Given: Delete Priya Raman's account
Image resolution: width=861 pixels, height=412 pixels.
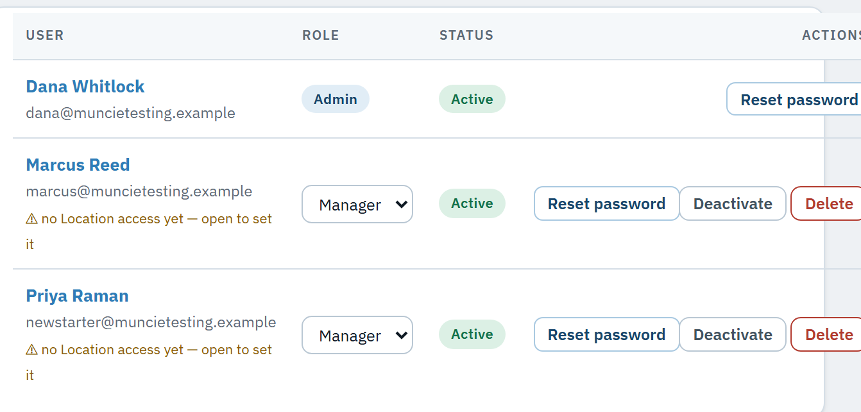Looking at the screenshot, I should coord(826,334).
